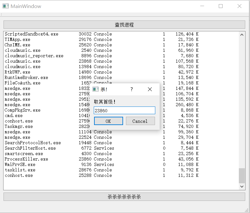Click the CompPkgSrv.exe process name
The height and width of the screenshot is (213, 250).
point(22,110)
